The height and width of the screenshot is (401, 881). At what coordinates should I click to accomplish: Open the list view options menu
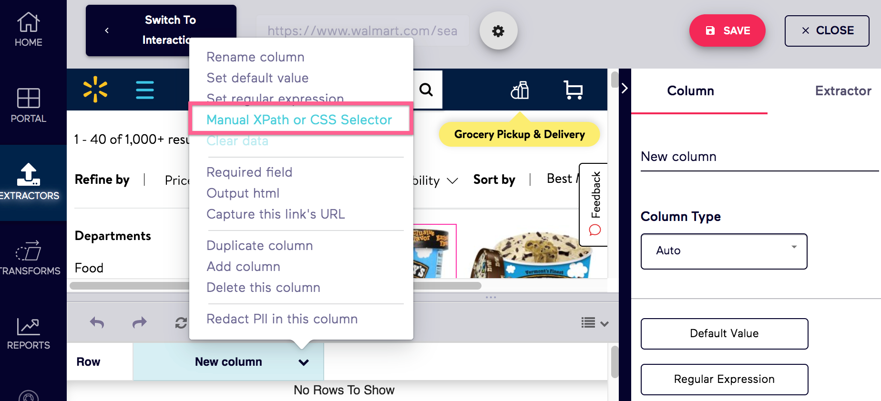(594, 323)
